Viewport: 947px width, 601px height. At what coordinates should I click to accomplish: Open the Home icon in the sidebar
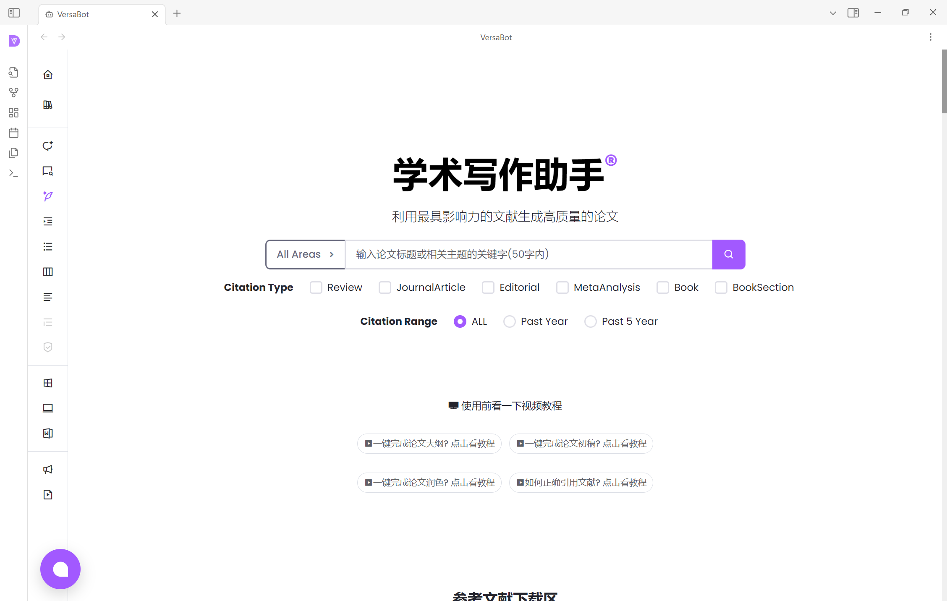[47, 74]
